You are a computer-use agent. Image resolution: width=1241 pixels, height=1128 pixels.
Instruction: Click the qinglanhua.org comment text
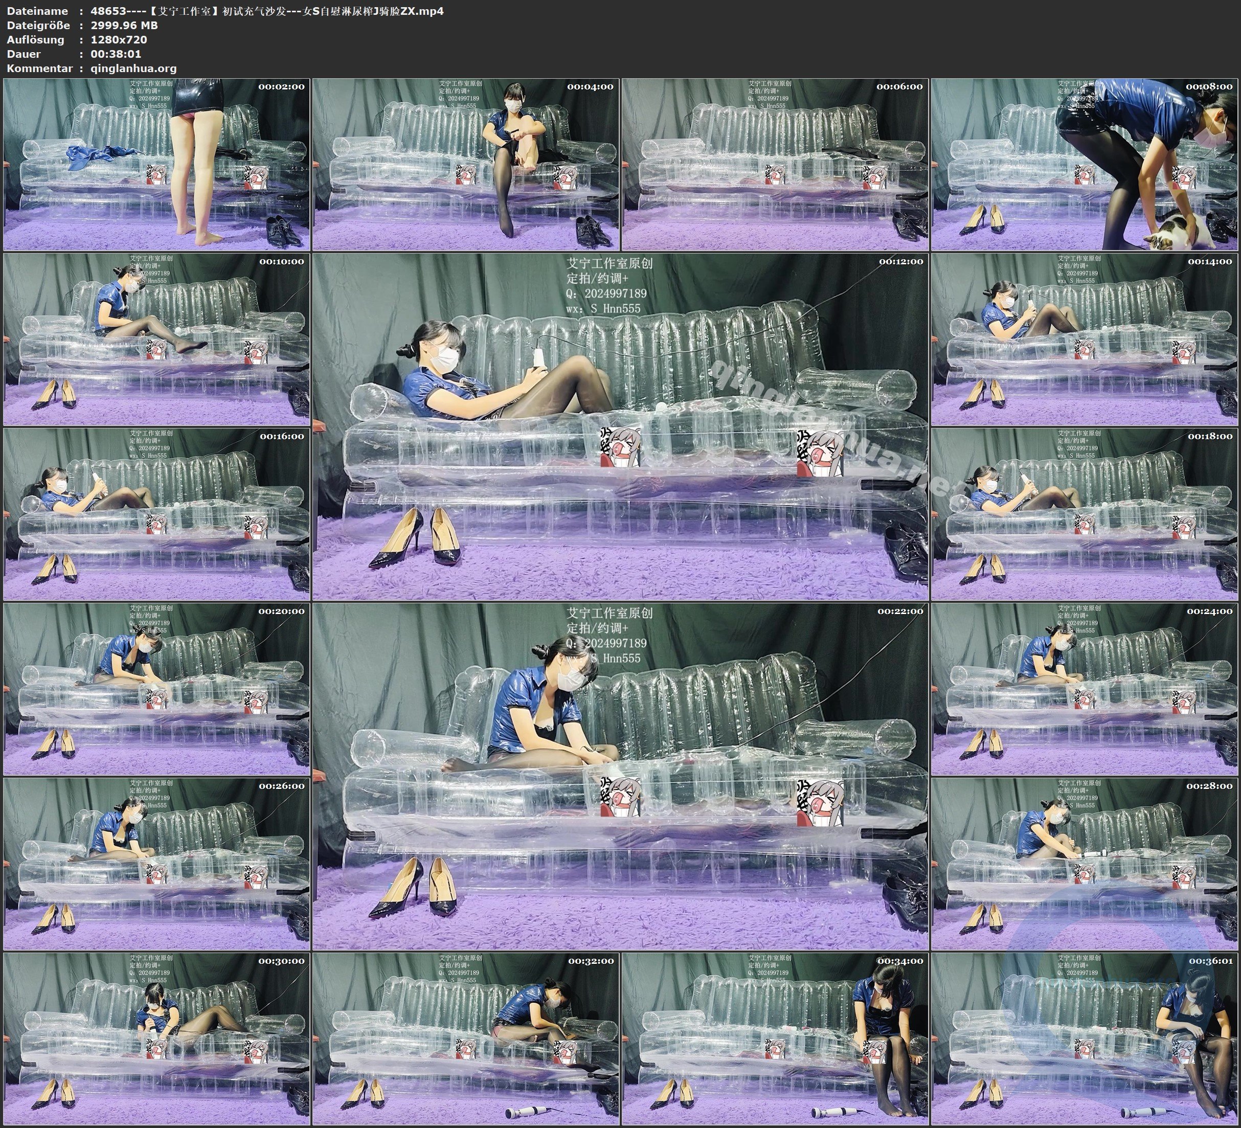click(133, 69)
